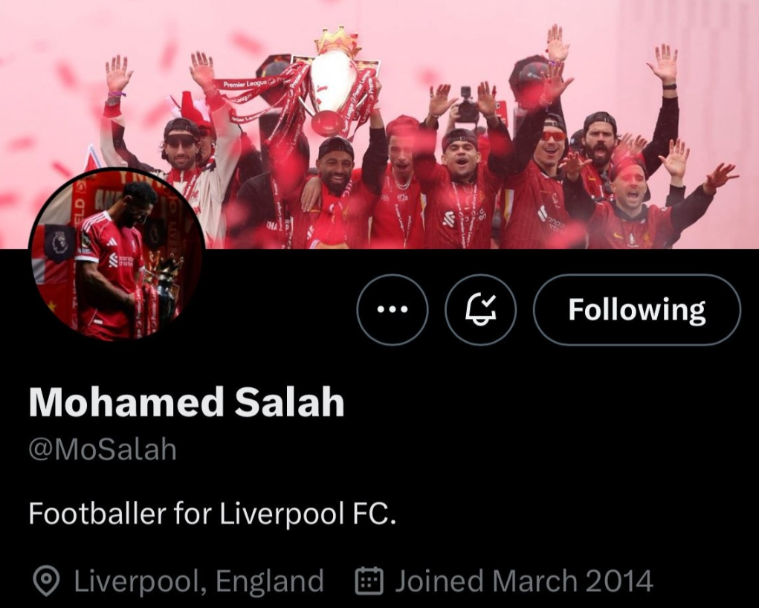Click the @MoSalah handle
759x608 pixels.
click(x=103, y=449)
